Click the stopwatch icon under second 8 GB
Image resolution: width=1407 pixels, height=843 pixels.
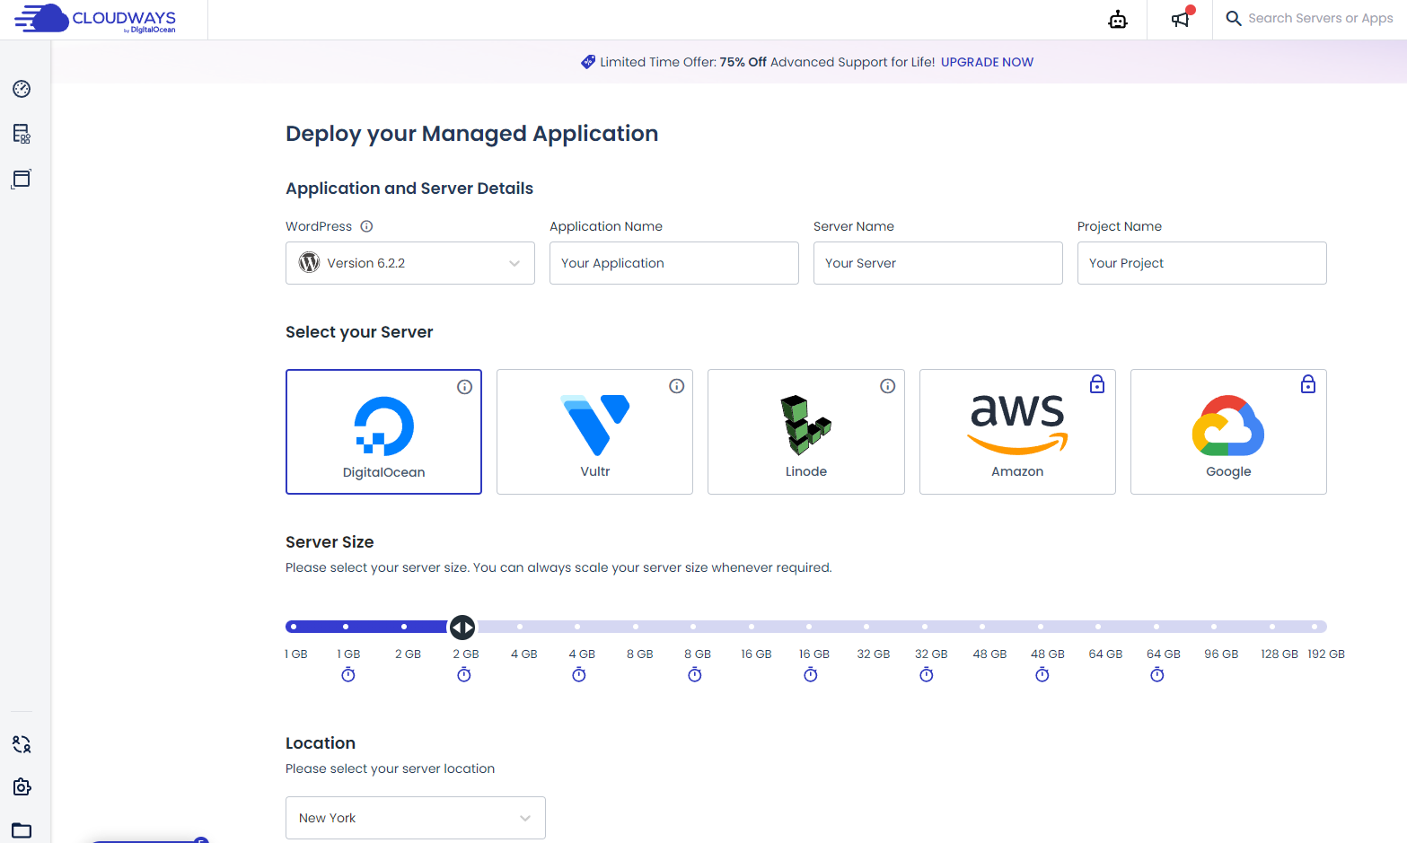pos(695,674)
